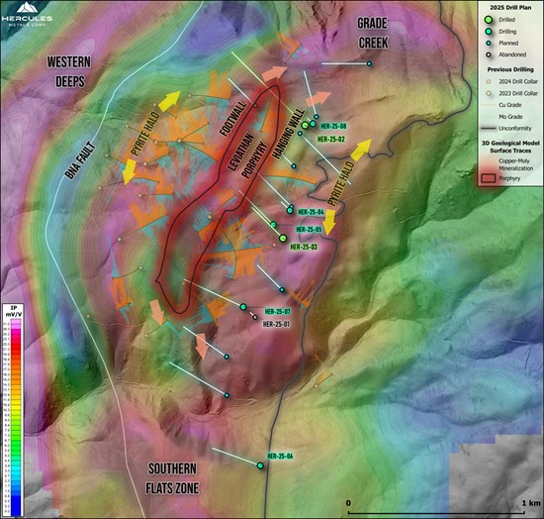Click the Hercules Metals Corp logo
This screenshot has width=544, height=519.
tap(27, 14)
